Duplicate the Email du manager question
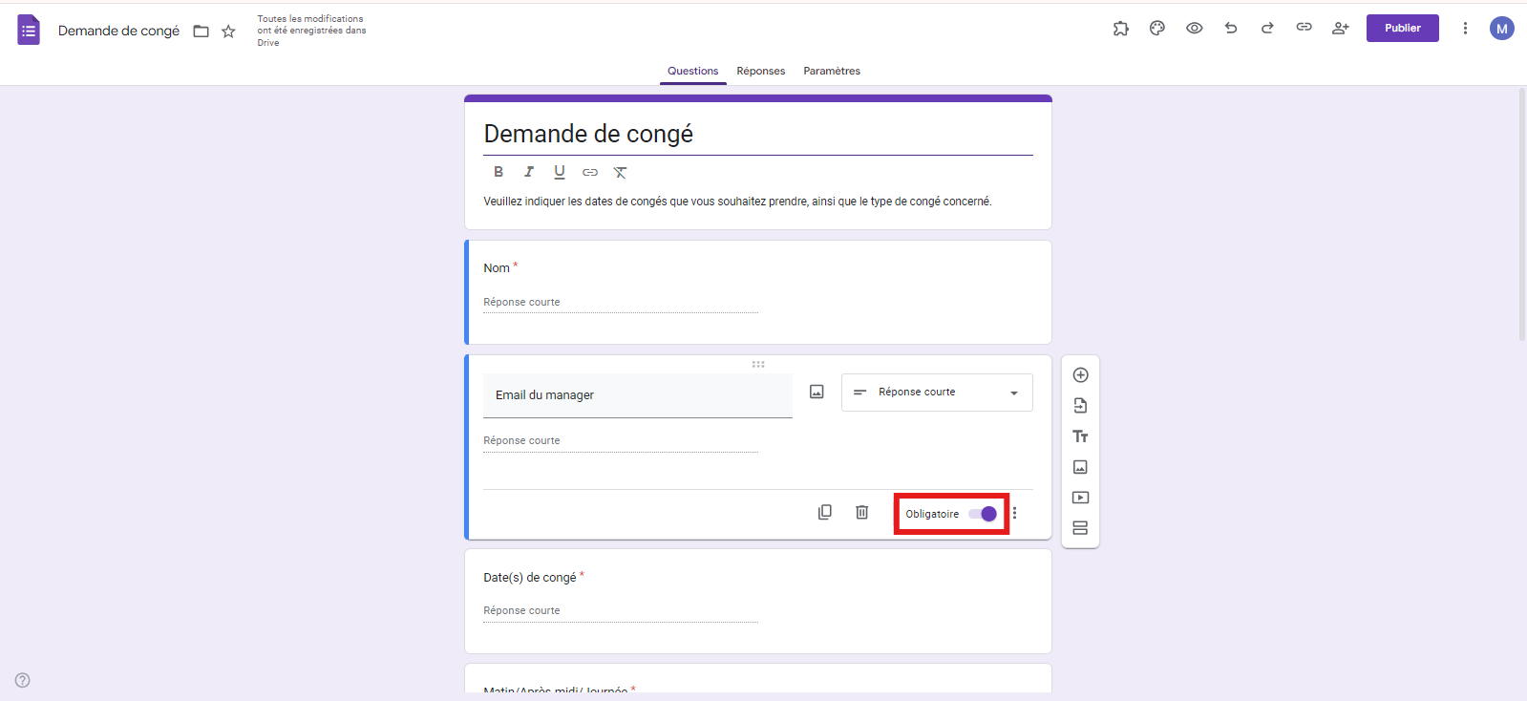 (825, 513)
